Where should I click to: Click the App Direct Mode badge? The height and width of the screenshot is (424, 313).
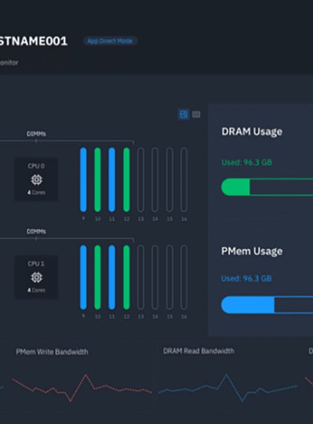click(110, 41)
